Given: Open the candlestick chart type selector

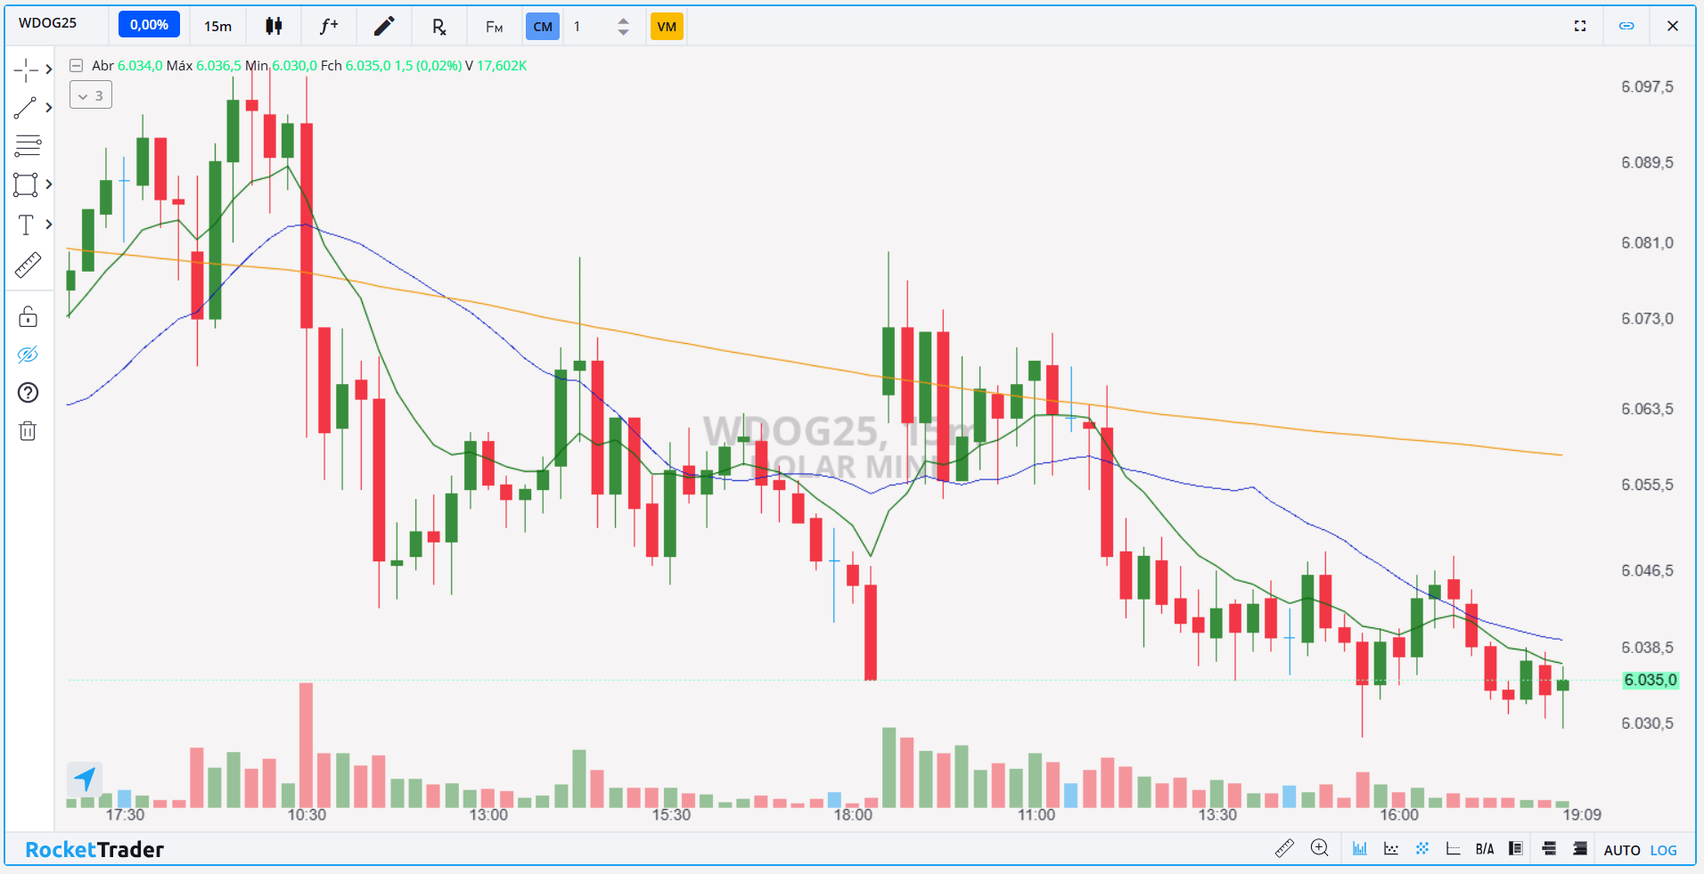Looking at the screenshot, I should 274,26.
